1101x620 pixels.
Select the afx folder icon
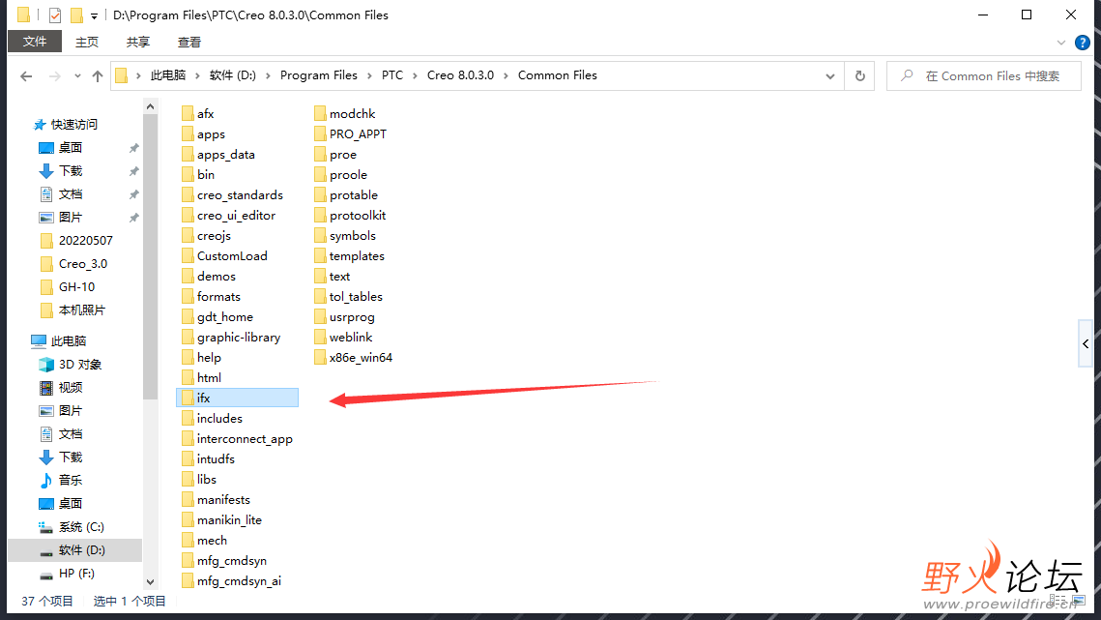click(187, 114)
